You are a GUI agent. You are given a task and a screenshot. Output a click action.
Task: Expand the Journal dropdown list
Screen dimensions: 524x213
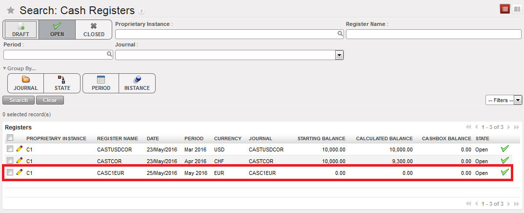click(x=340, y=55)
